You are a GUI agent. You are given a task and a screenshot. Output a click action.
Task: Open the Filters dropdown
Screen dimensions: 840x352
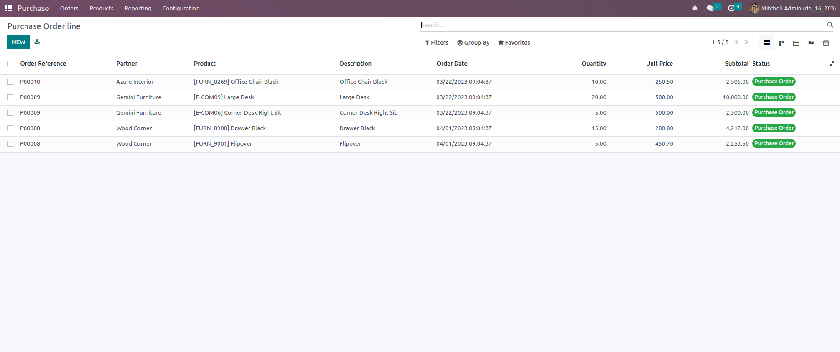pos(436,42)
